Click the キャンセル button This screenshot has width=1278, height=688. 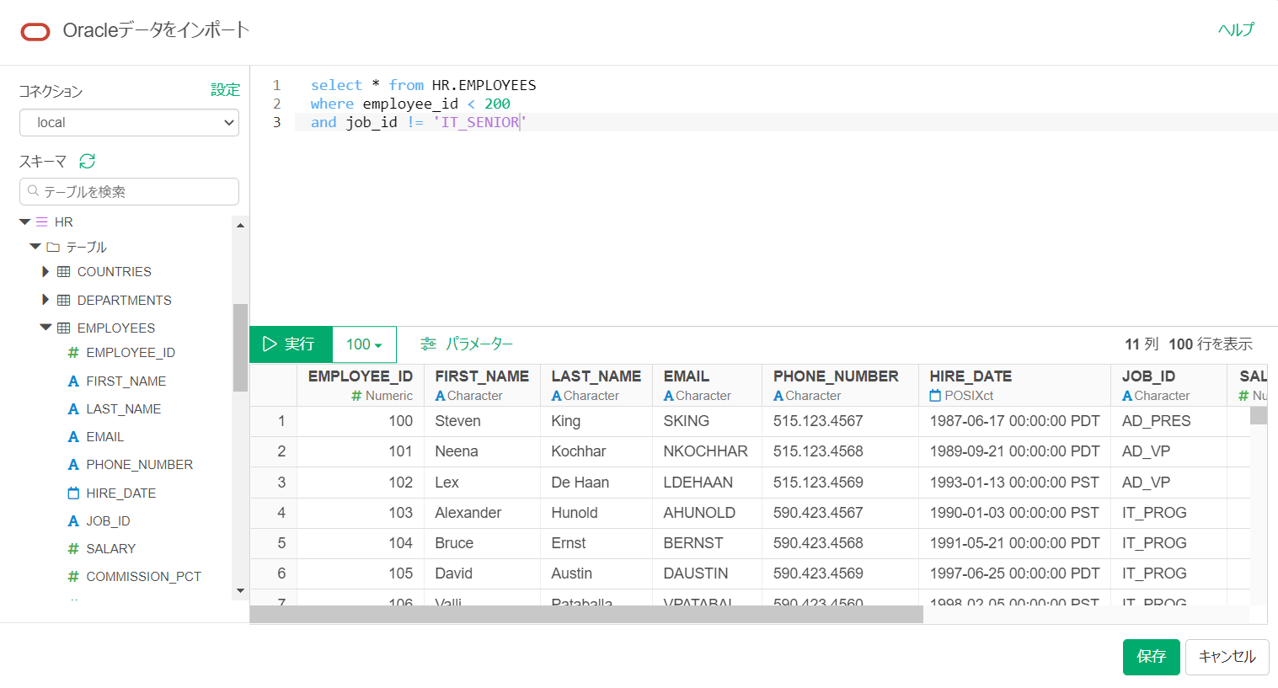pyautogui.click(x=1227, y=658)
